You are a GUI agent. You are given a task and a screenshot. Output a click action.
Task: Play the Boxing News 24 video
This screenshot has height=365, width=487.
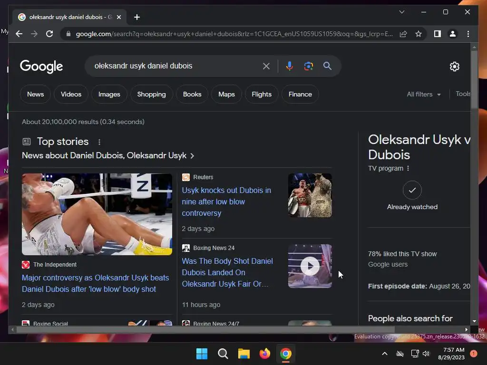tap(310, 266)
